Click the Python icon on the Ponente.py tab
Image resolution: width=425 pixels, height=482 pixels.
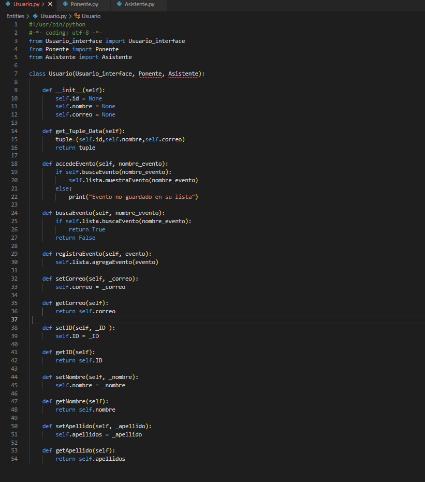coord(65,4)
